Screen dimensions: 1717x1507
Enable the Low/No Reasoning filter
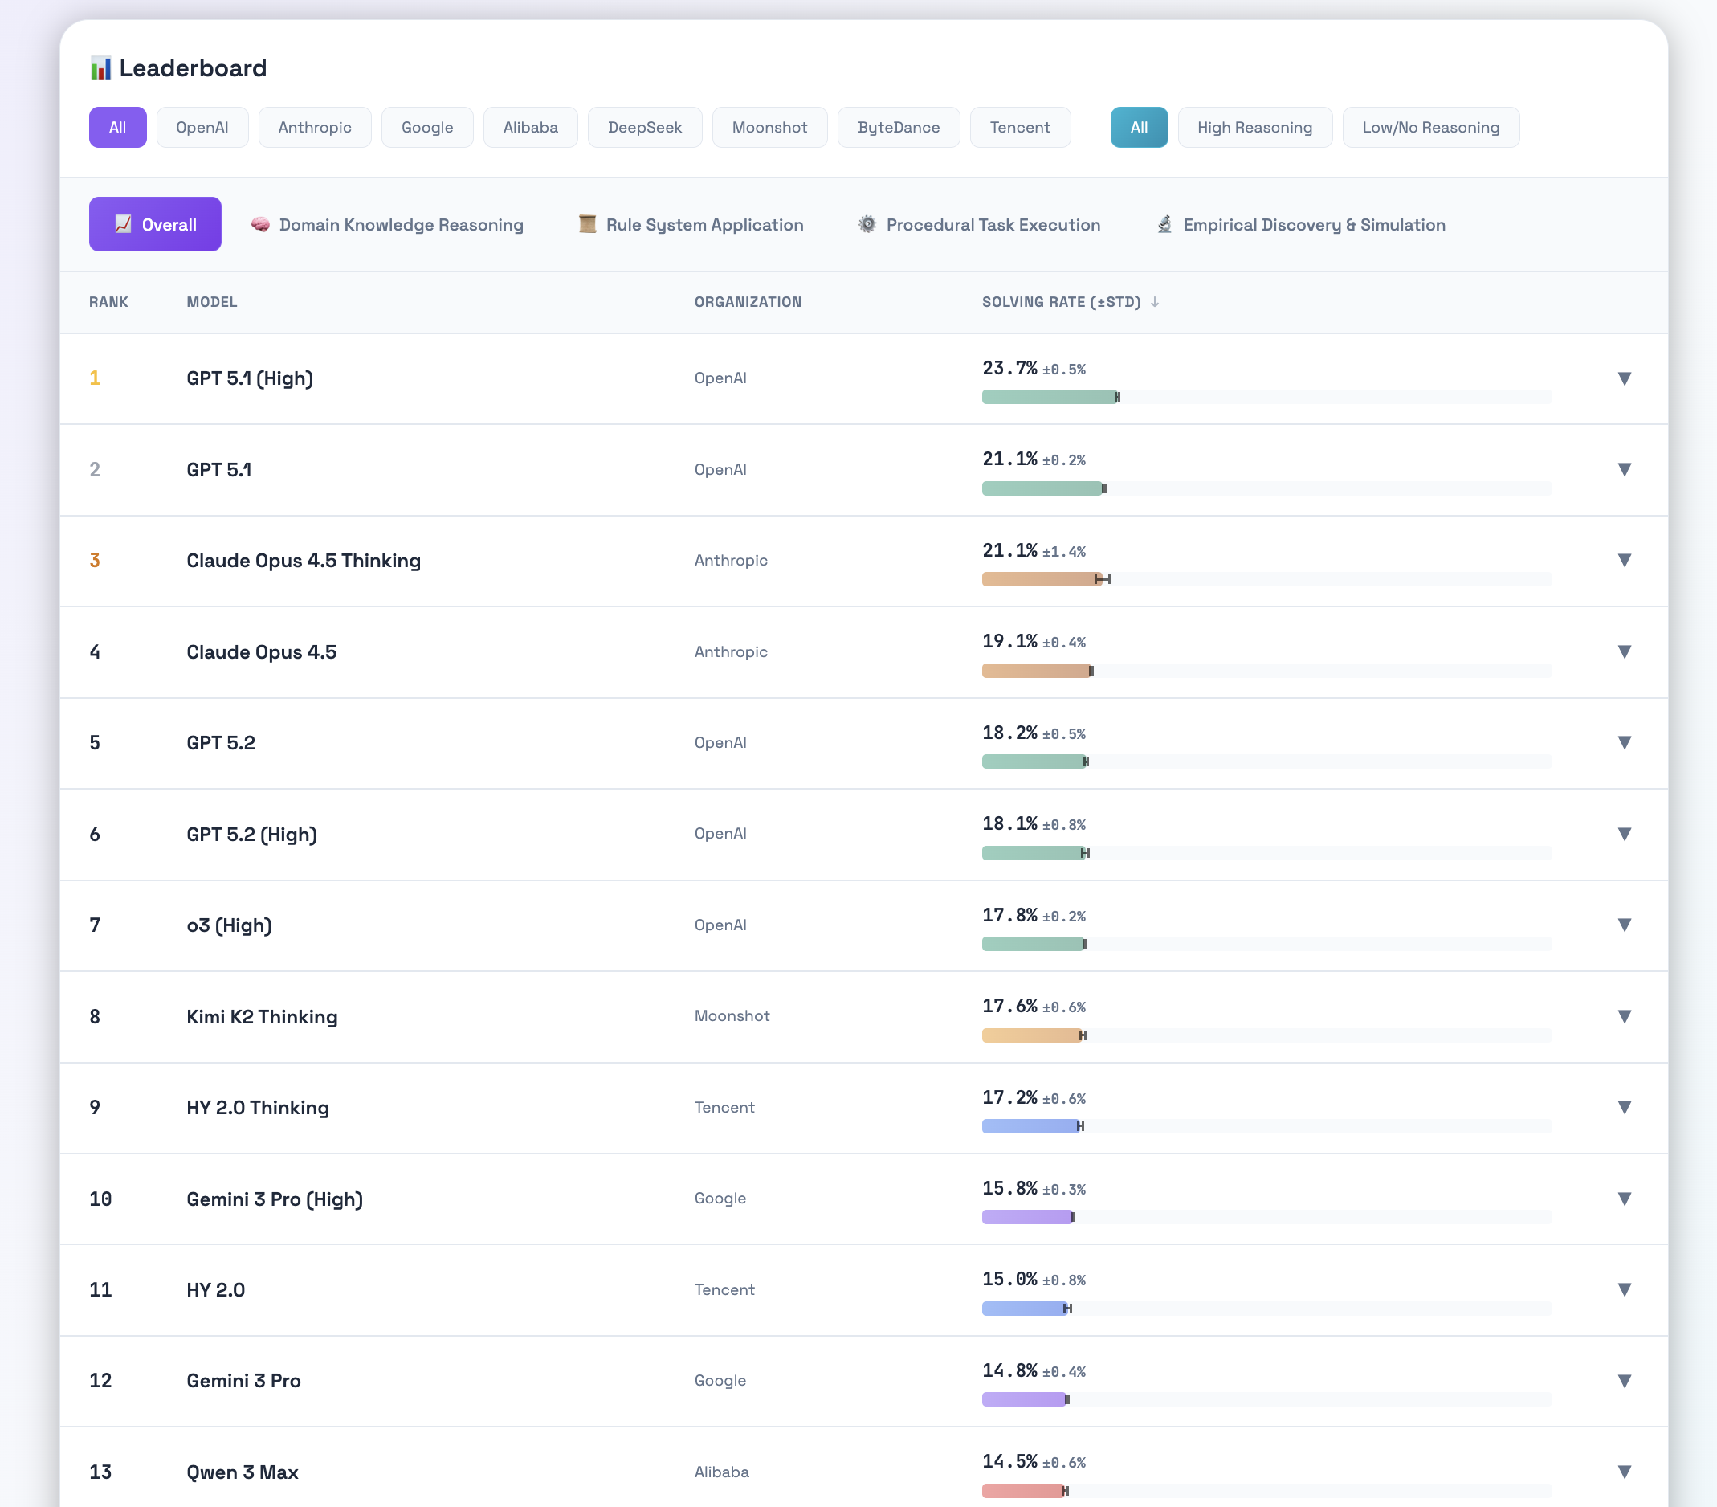click(1429, 128)
